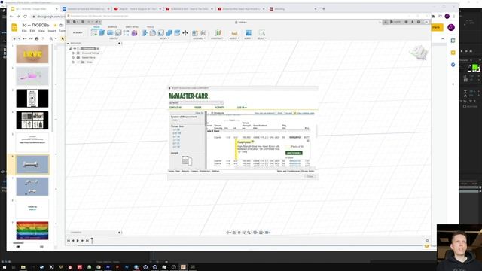482x271 pixels.
Task: Click the Undo arrow in Fusion quick access bar
Action: (89, 22)
